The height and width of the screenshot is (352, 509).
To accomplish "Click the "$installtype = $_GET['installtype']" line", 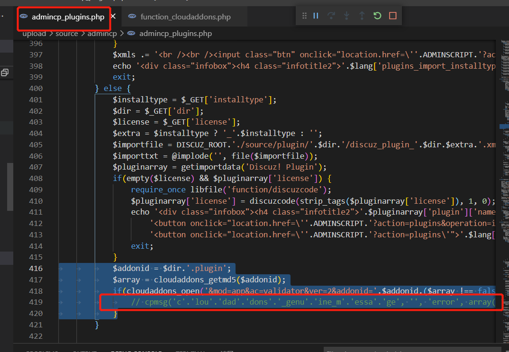I will coord(194,99).
